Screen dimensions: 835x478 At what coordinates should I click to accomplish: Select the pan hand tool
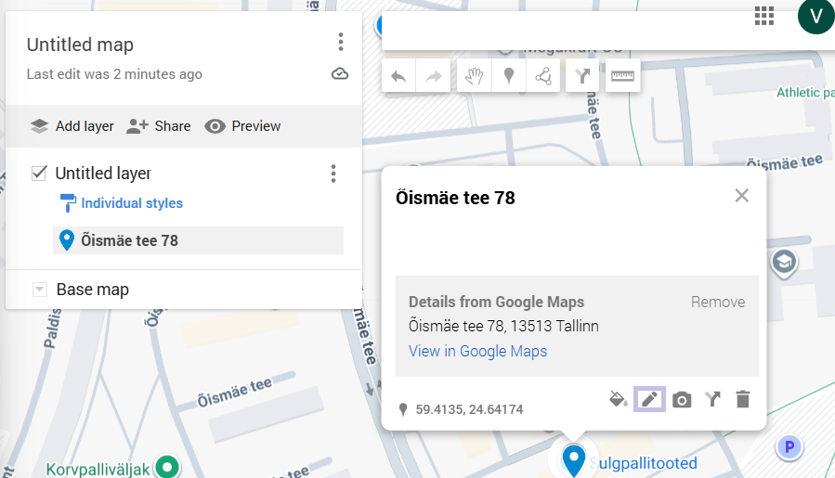[475, 76]
